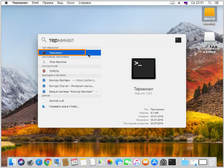224x168 pixels.
Task: Launch Siri from the Dock
Action: (x=21, y=162)
